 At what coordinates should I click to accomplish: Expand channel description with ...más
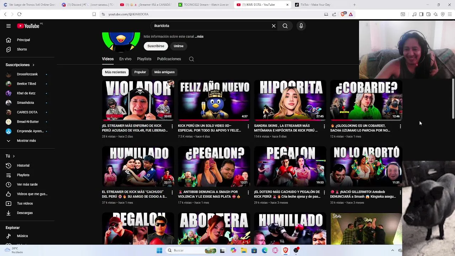(199, 37)
